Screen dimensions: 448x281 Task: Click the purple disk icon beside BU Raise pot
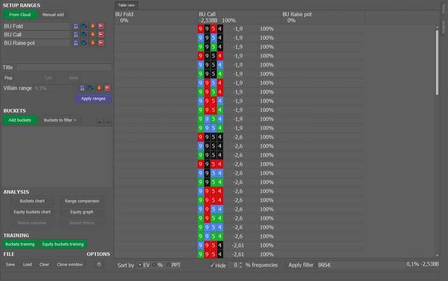click(x=76, y=43)
